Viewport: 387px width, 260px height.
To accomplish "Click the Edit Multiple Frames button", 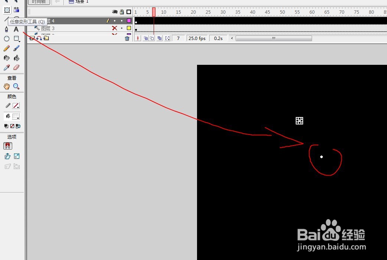I will pyautogui.click(x=160, y=38).
